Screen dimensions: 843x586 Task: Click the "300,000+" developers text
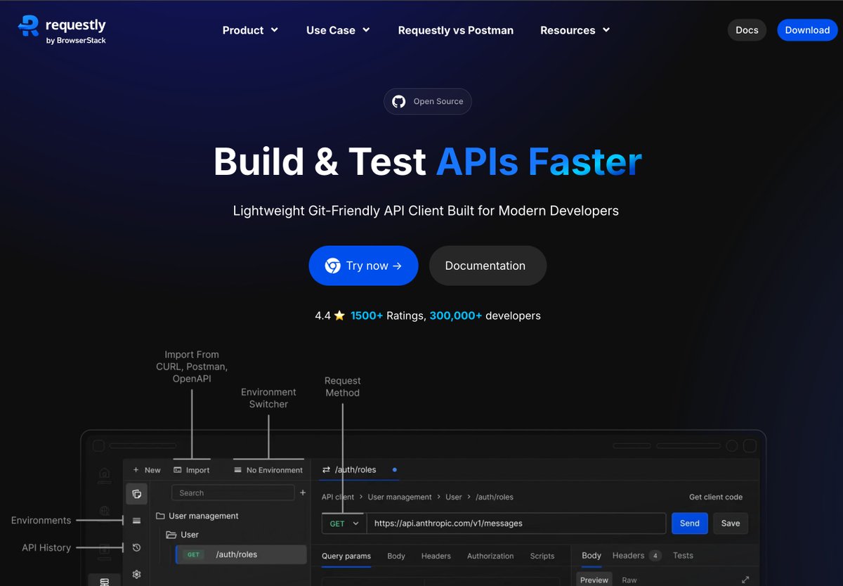(456, 316)
